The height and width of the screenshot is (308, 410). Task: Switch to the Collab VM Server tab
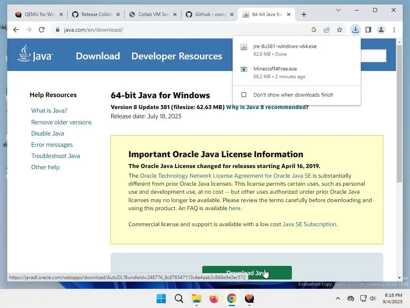pyautogui.click(x=153, y=14)
